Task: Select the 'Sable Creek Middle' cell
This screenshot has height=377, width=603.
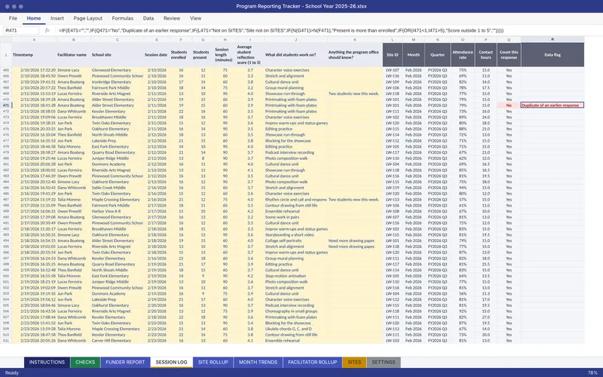Action: point(118,188)
